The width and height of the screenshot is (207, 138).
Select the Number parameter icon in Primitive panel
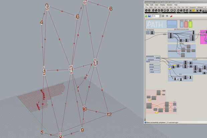point(184,10)
